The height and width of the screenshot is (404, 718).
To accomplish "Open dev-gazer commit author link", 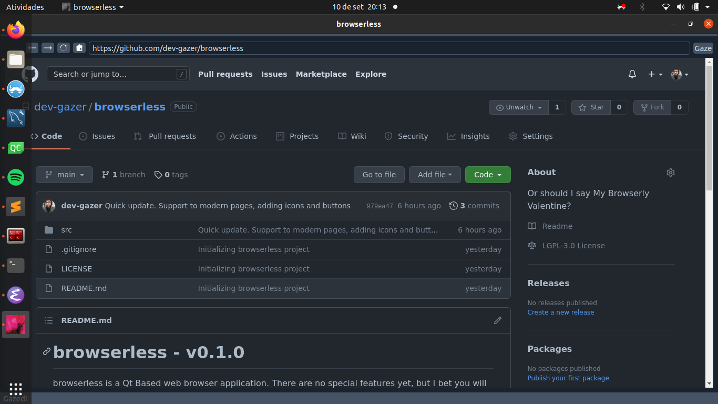I will (x=82, y=206).
